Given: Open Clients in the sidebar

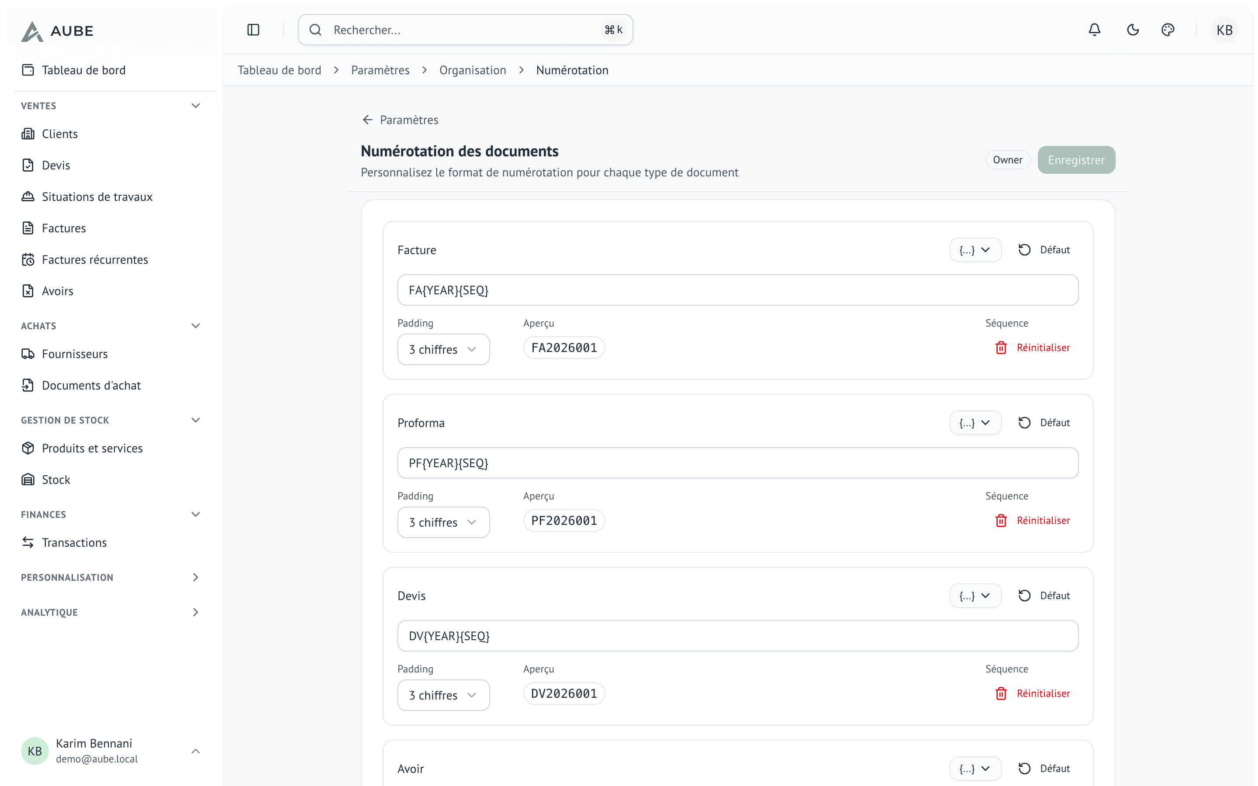Looking at the screenshot, I should 111,134.
